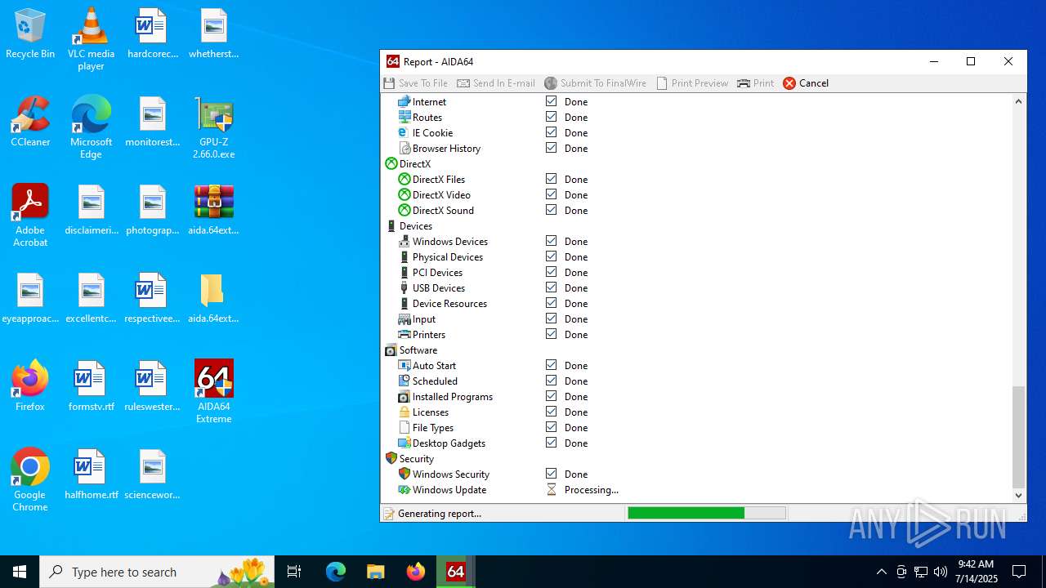Click the Windows Devices icon
The width and height of the screenshot is (1046, 588).
pyautogui.click(x=404, y=242)
